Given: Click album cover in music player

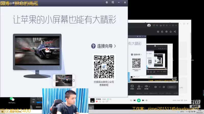Looking at the screenshot, I should click(92, 100).
